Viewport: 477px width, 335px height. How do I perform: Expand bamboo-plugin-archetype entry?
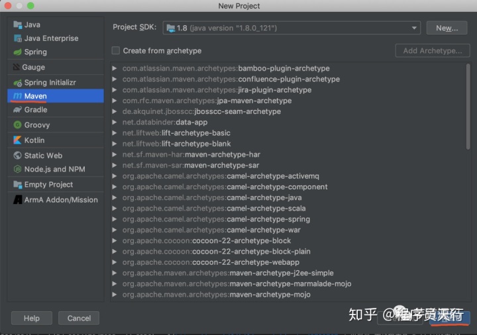click(x=115, y=68)
